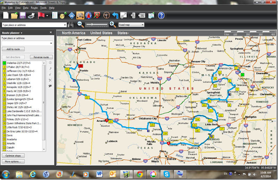Viewport: 278px width, 180px height.
Task: Click the red locate magnifier icon
Action: click(97, 15)
